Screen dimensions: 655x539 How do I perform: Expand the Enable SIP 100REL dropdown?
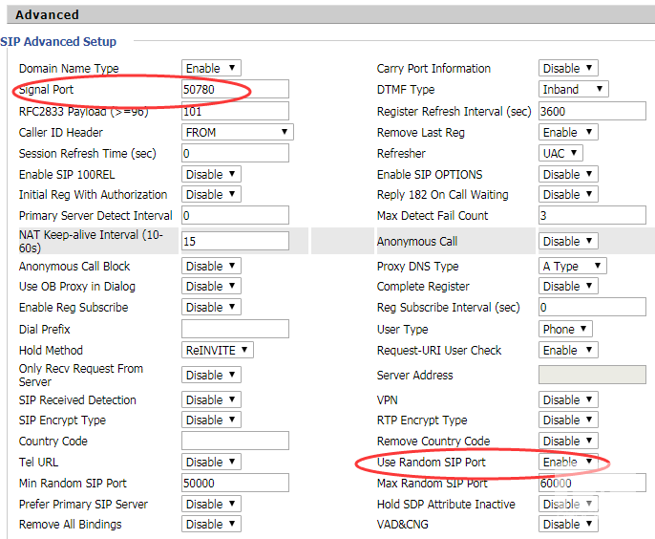coord(211,175)
